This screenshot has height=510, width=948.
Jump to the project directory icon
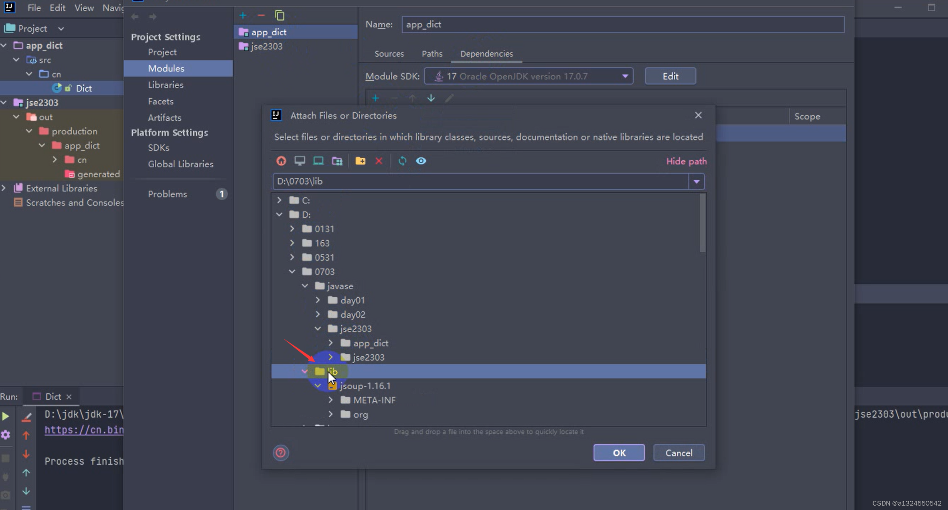point(318,161)
